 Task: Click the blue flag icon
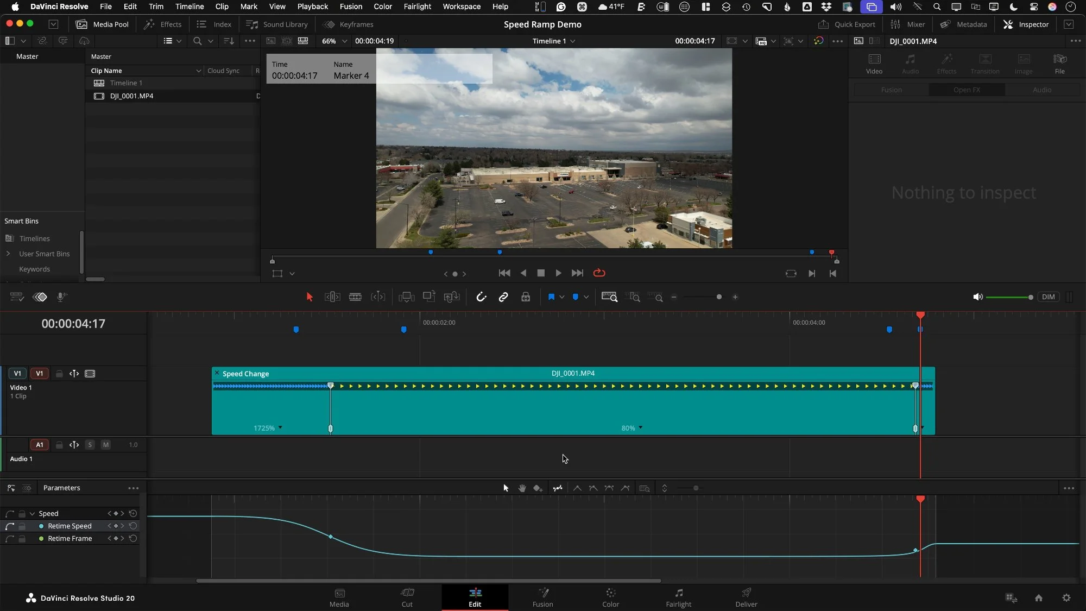point(551,297)
